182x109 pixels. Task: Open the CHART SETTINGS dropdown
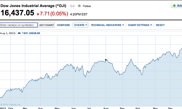point(140,25)
